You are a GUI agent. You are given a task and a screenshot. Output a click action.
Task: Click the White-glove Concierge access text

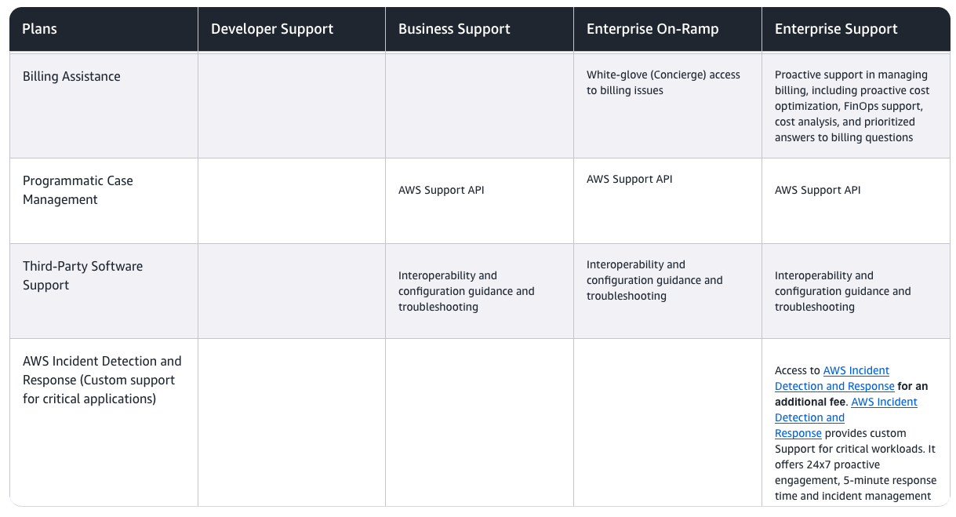pyautogui.click(x=663, y=82)
